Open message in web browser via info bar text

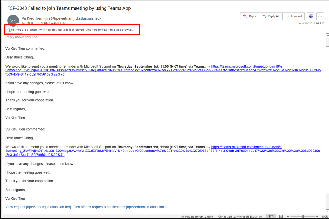point(73,30)
